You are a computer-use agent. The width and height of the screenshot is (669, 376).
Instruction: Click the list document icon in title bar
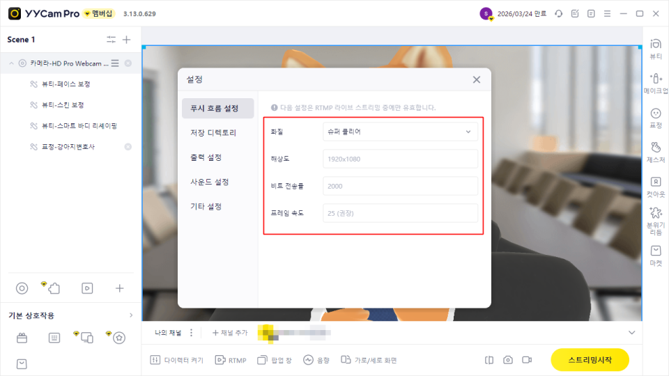point(591,14)
